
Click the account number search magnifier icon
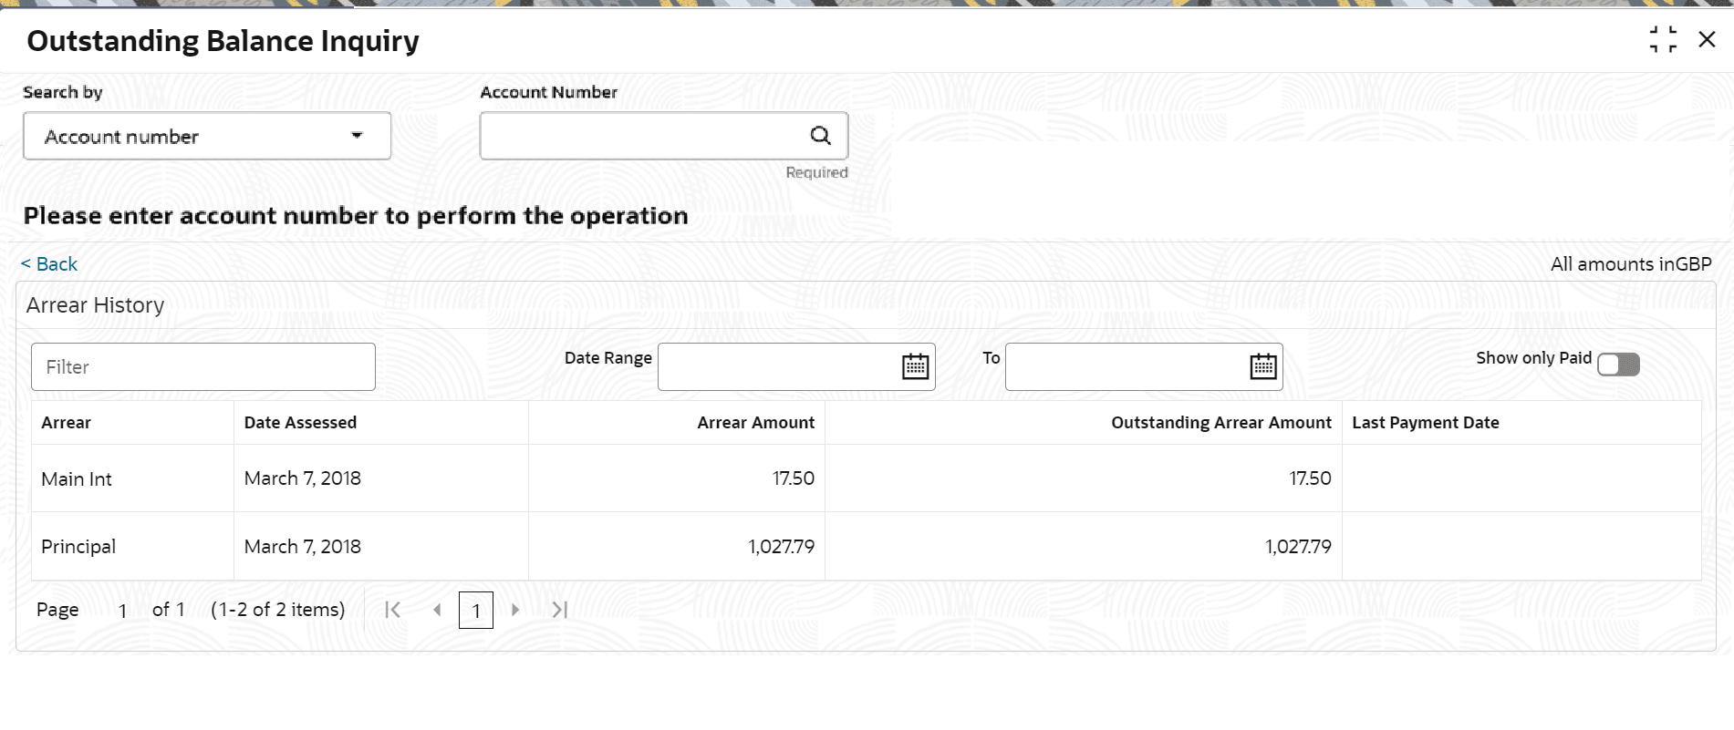tap(820, 136)
